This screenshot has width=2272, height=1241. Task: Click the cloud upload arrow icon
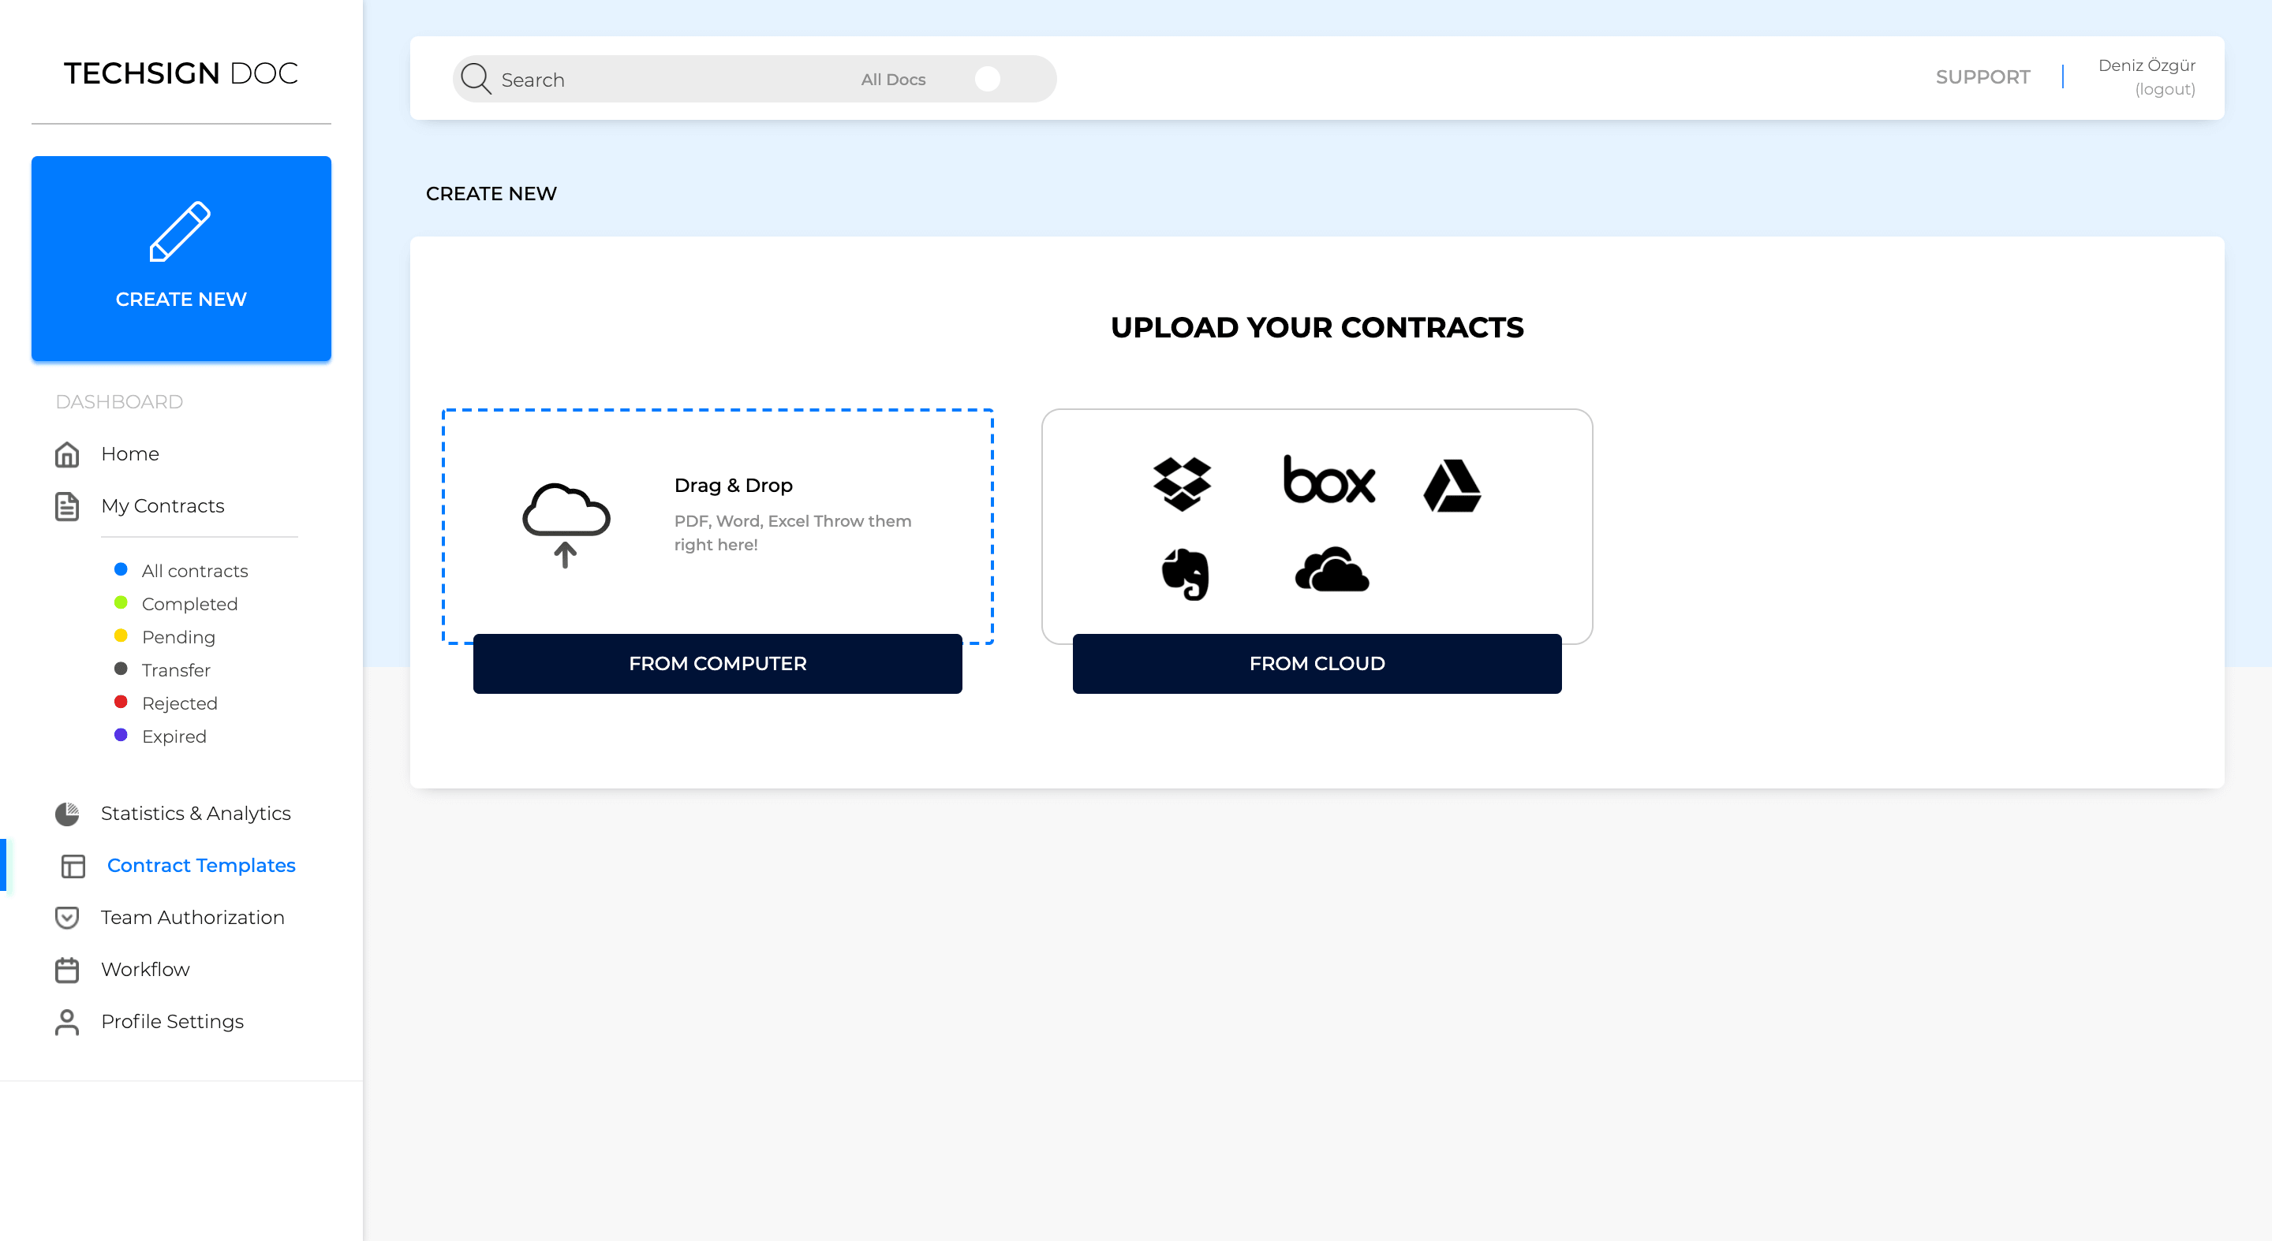click(x=566, y=525)
